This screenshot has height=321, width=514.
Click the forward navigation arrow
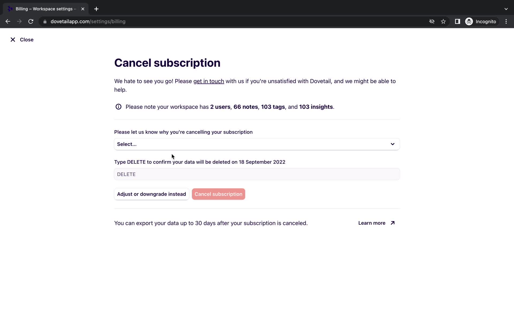(x=19, y=21)
